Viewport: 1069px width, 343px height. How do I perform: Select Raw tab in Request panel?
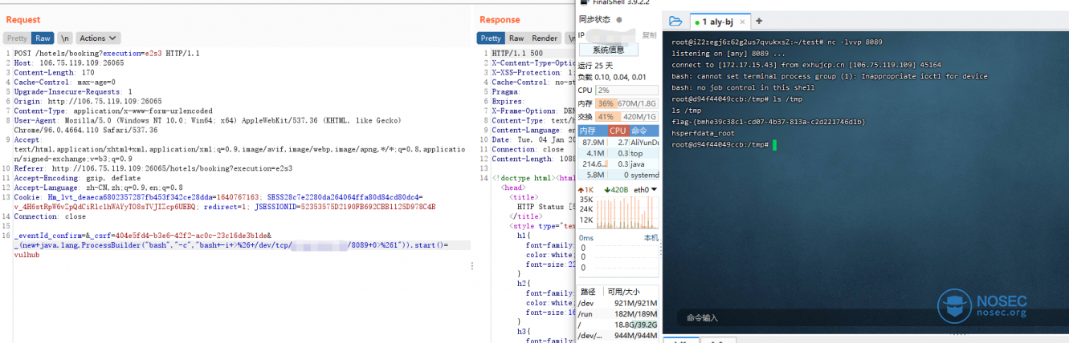click(43, 38)
